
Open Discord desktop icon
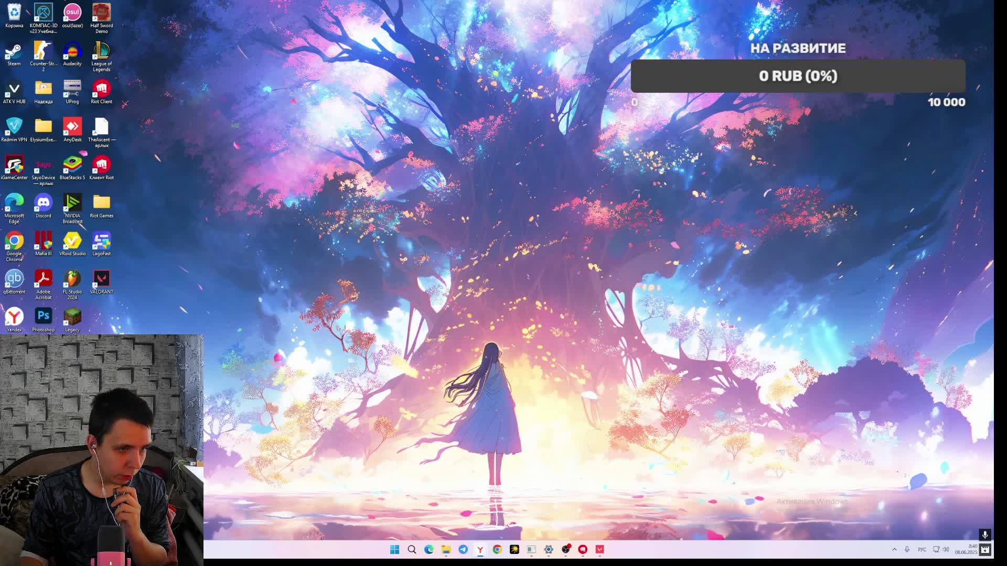pyautogui.click(x=44, y=206)
